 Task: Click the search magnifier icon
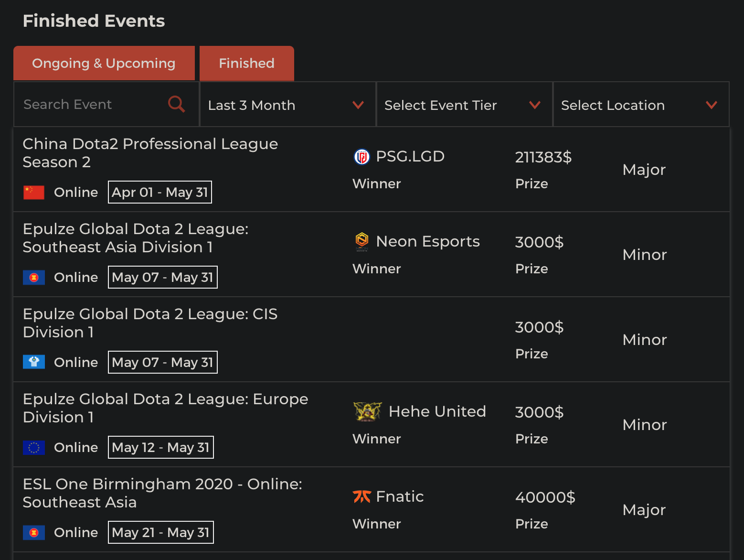point(176,104)
